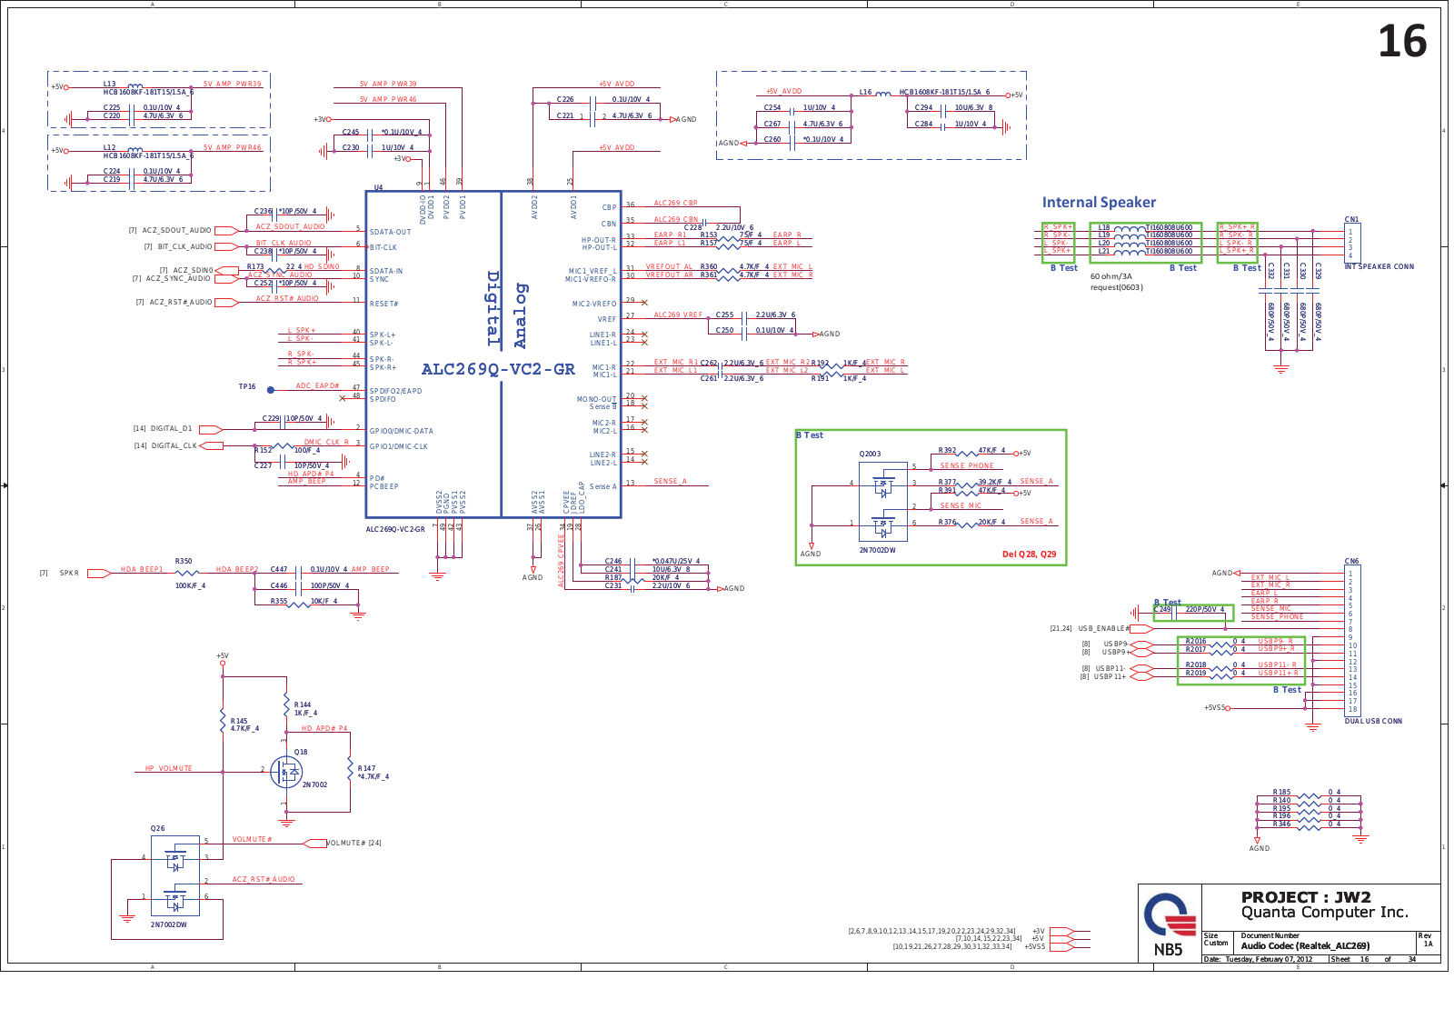Click the CN6 connector designator

[x=1351, y=562]
